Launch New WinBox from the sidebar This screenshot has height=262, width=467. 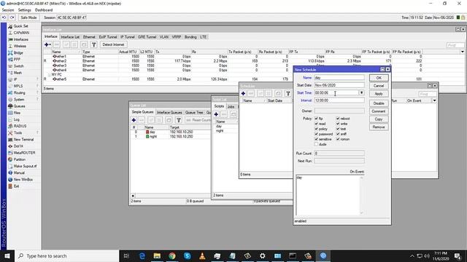pyautogui.click(x=23, y=180)
